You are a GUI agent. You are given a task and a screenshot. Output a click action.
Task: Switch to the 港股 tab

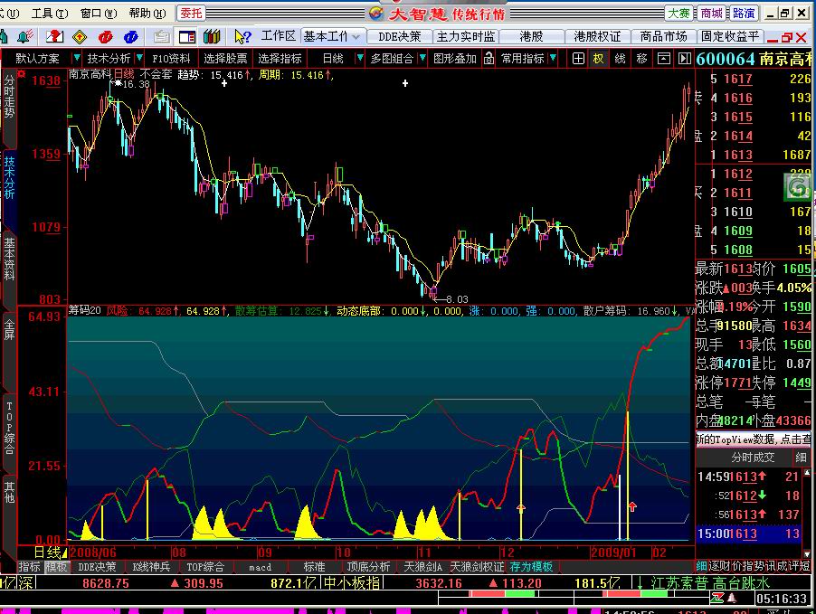tap(531, 36)
